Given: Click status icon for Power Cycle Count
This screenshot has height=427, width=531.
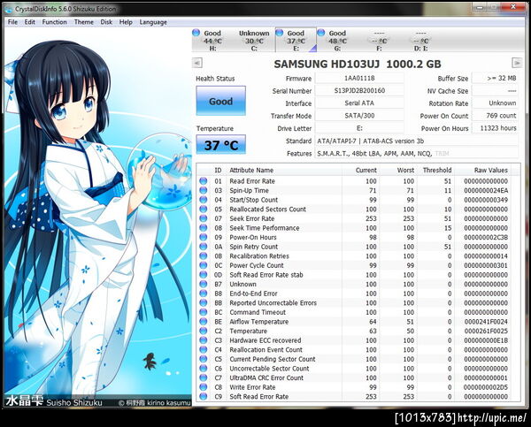Looking at the screenshot, I should pyautogui.click(x=204, y=265).
